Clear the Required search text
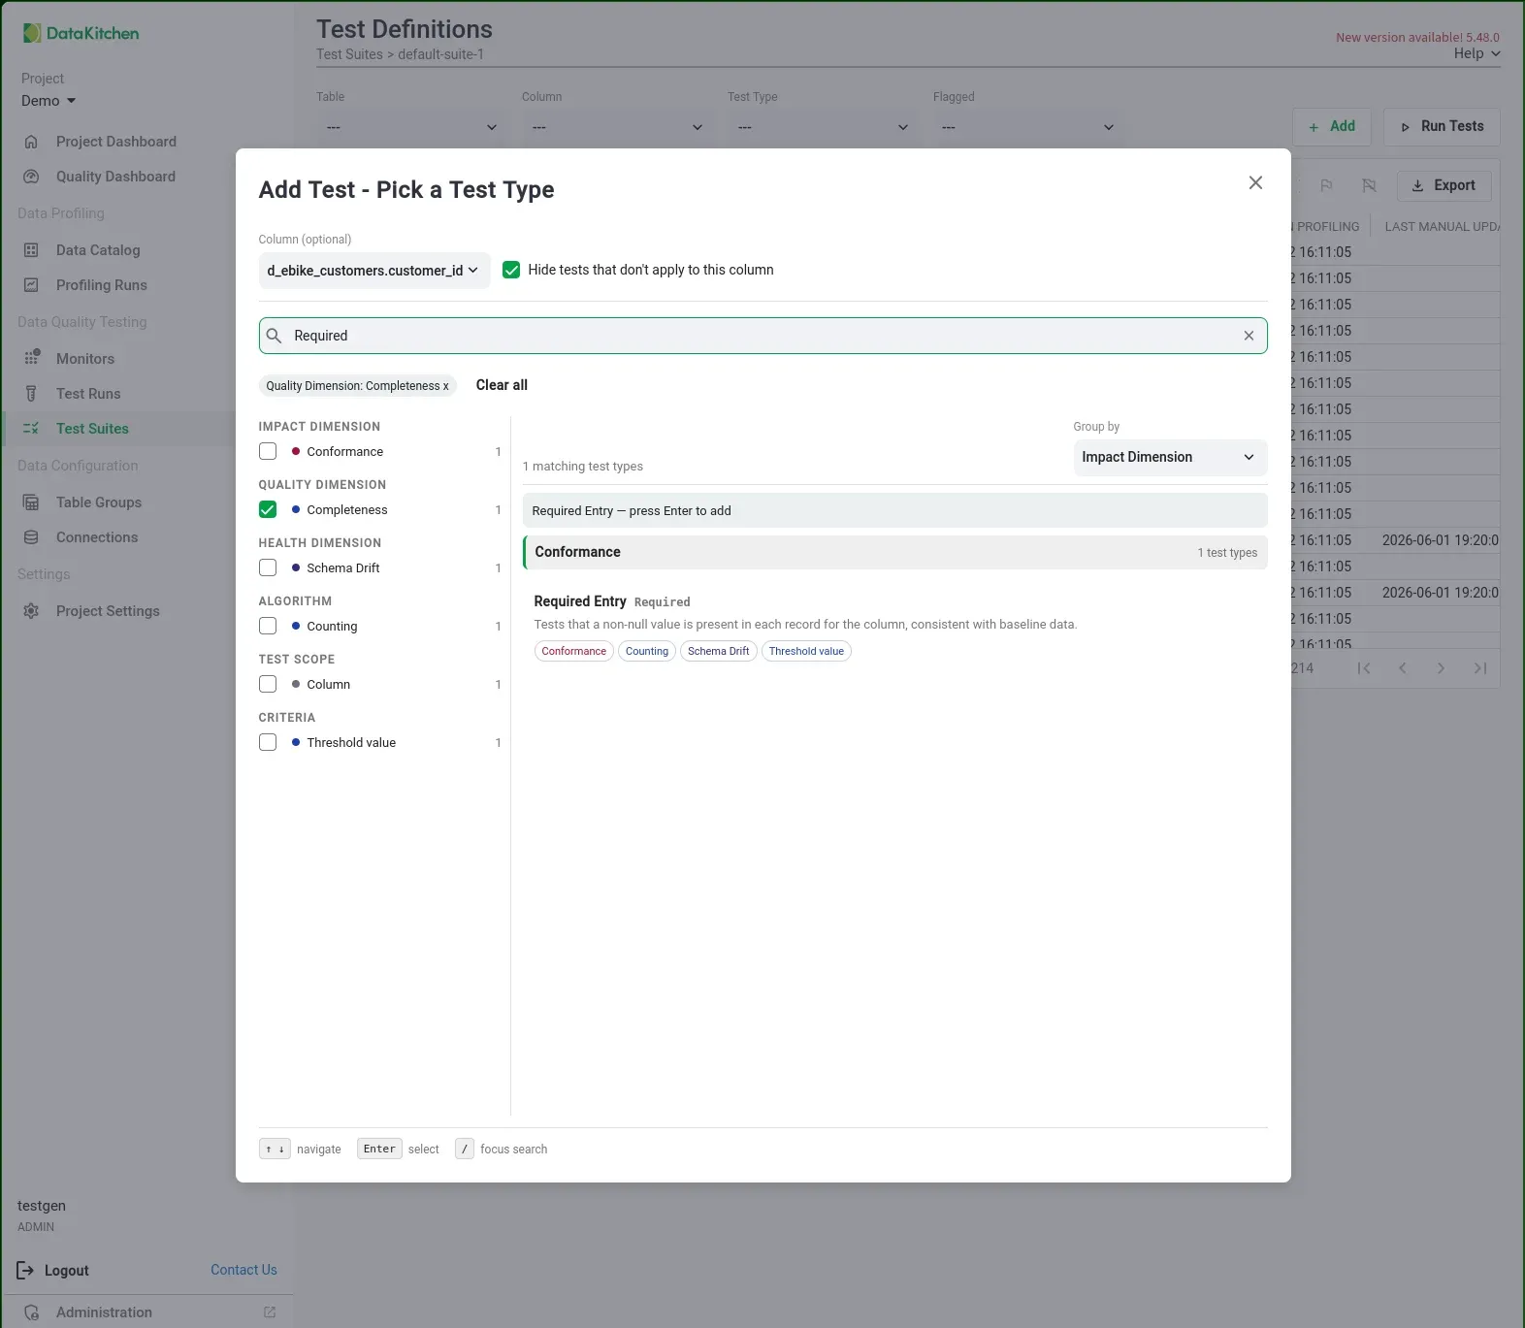The image size is (1525, 1328). 1249,336
